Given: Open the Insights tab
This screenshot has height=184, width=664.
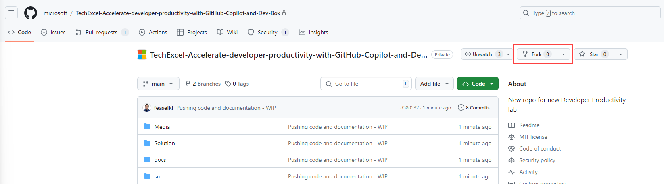Looking at the screenshot, I should [x=313, y=32].
